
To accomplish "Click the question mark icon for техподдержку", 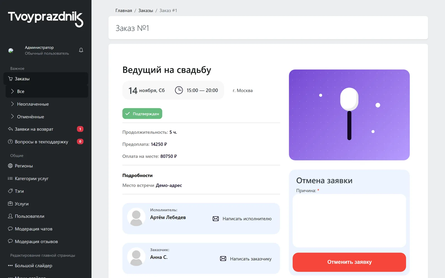I will [10, 142].
